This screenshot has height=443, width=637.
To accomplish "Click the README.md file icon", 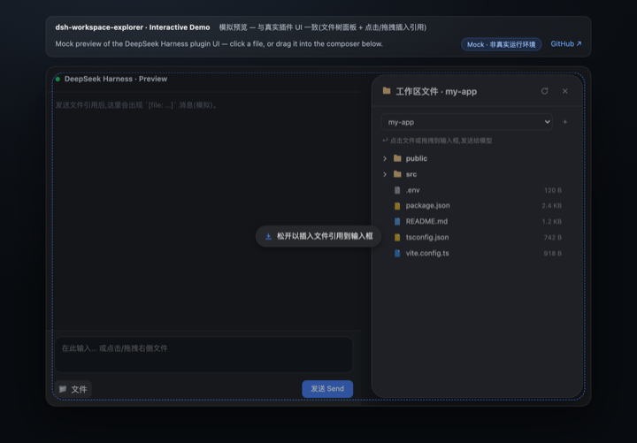I will (397, 222).
